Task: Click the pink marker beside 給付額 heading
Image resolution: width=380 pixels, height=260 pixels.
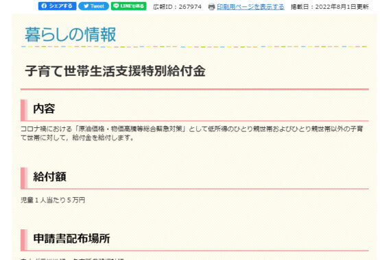Action: [24, 178]
